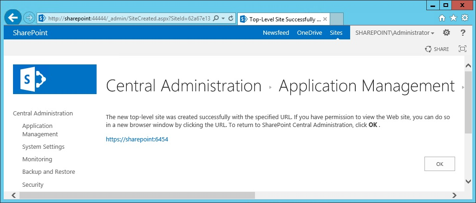Click the URL text in address bar
Viewport: 476px width, 203px height.
tap(129, 19)
